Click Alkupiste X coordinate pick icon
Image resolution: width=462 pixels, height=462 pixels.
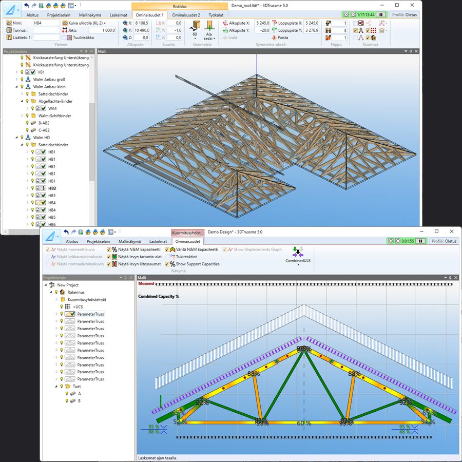point(225,23)
